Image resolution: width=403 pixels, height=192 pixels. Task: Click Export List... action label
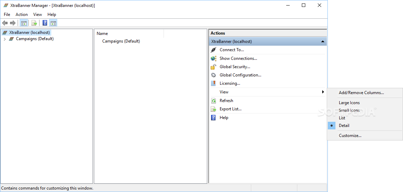pos(230,109)
